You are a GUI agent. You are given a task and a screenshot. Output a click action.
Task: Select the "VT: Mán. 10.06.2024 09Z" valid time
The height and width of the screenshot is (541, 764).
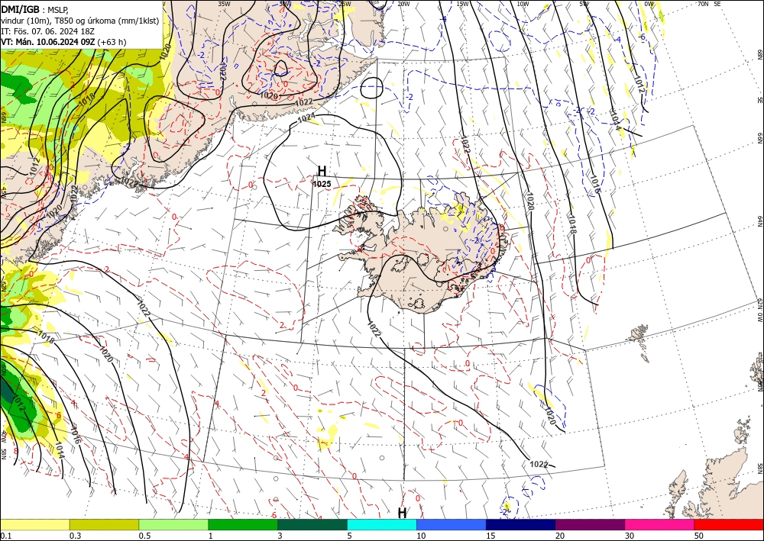(47, 42)
